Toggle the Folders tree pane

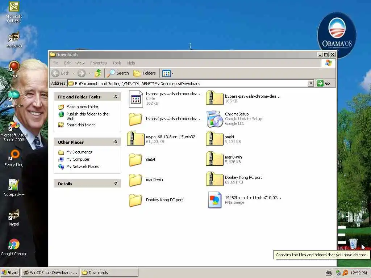click(145, 73)
